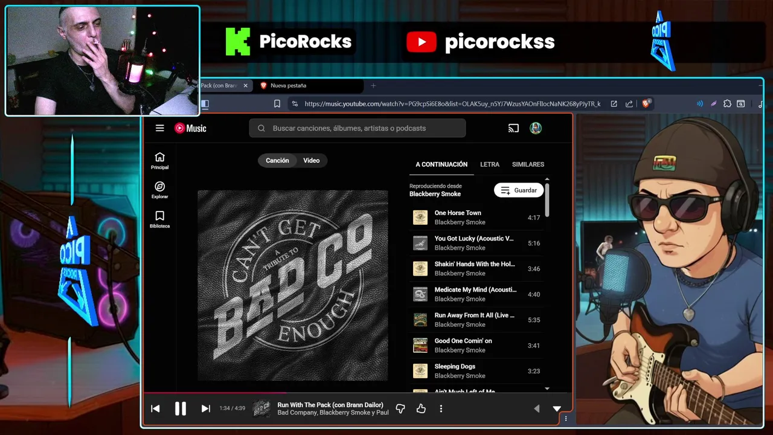Click Run With The Pack song title

point(330,405)
